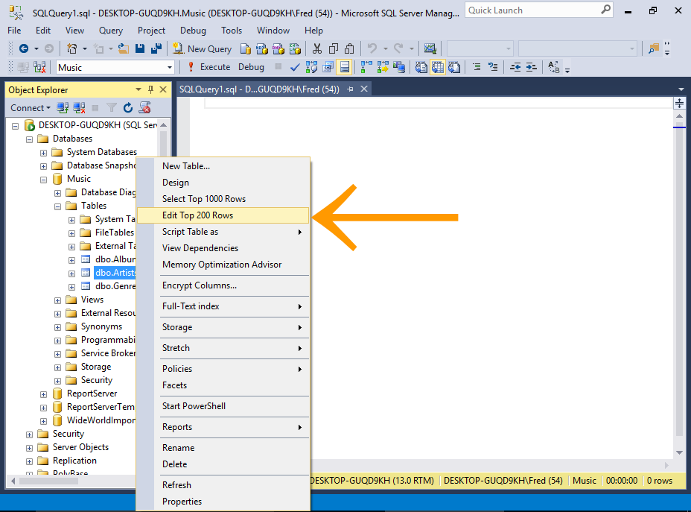This screenshot has width=691, height=512.
Task: Click the Object Explorer auto-hide pin
Action: [x=150, y=89]
